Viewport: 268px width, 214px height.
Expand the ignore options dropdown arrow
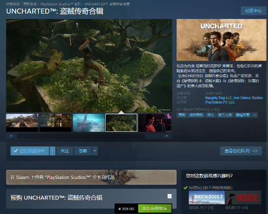coord(95,151)
